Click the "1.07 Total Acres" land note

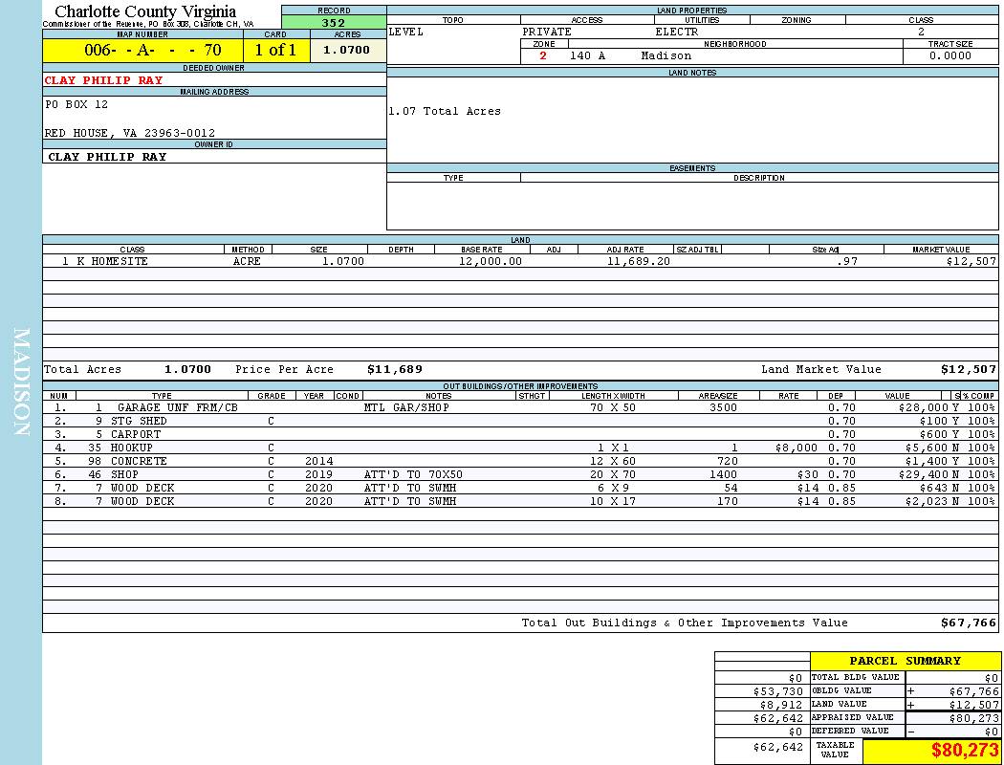(x=445, y=112)
